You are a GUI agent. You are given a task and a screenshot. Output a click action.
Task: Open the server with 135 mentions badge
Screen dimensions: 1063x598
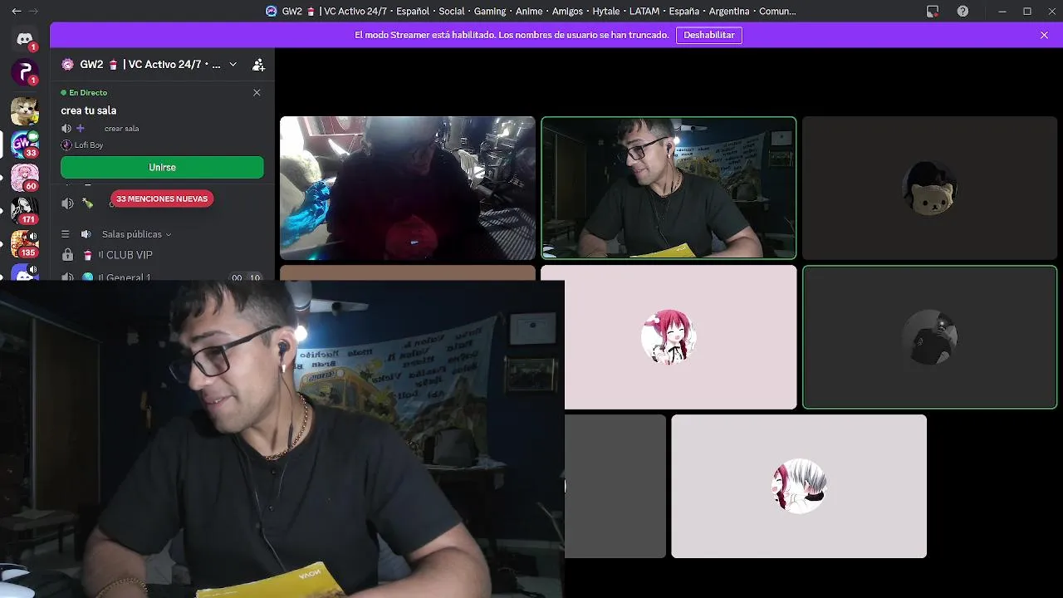tap(25, 243)
